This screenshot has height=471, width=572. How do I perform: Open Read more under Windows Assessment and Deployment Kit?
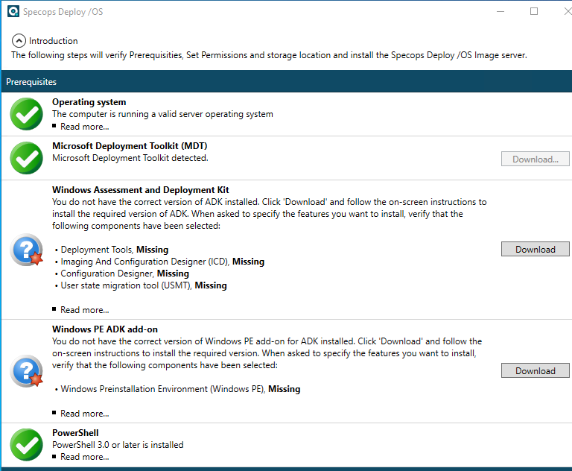[x=85, y=310]
